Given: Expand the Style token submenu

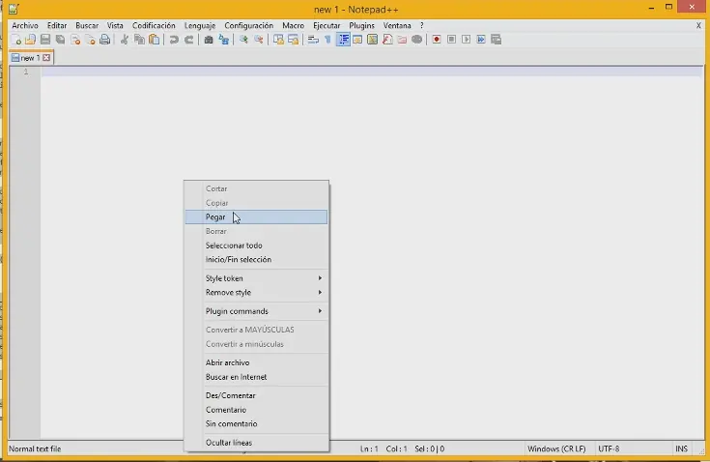Looking at the screenshot, I should click(x=256, y=278).
